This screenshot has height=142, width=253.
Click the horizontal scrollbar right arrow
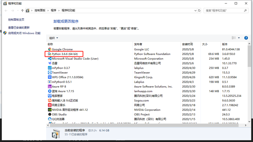click(x=246, y=125)
